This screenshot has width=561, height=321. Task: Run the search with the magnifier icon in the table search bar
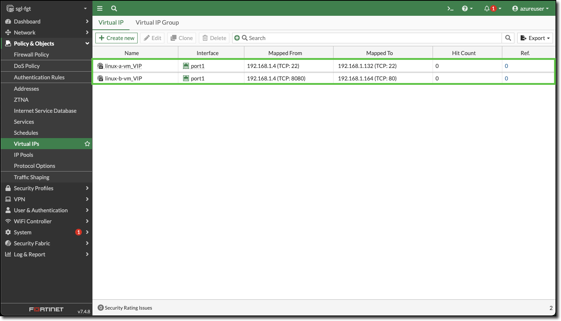tap(508, 38)
